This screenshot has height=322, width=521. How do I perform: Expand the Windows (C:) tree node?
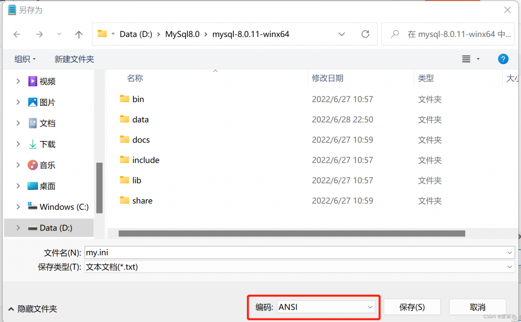point(18,207)
